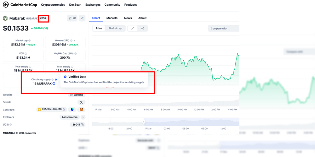This screenshot has height=157, width=315.
Task: Click the info icon beside Market cap
Action: [x=30, y=41]
